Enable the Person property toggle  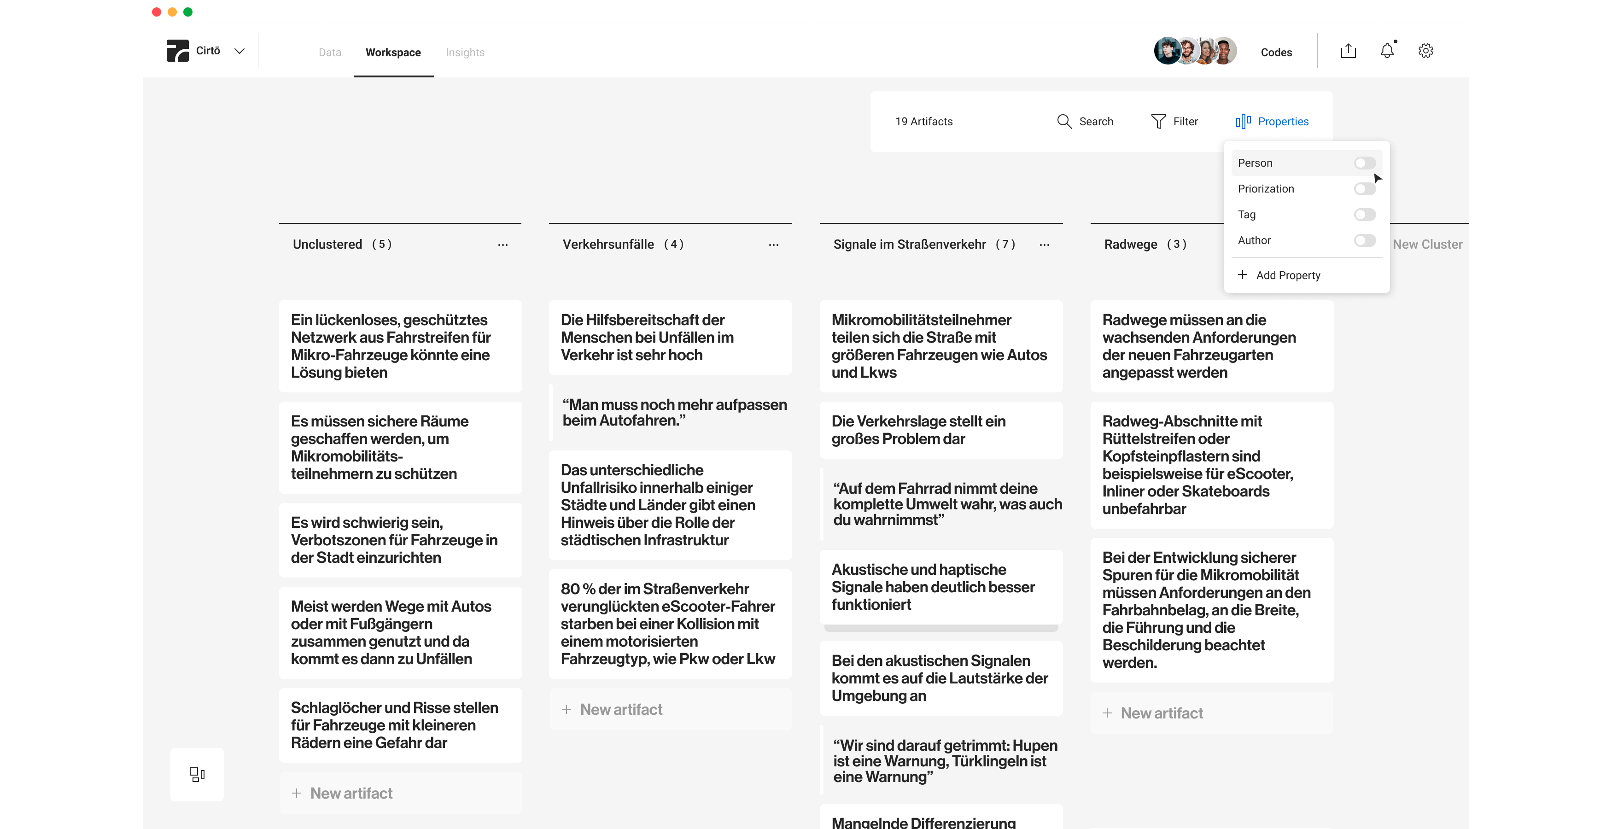(x=1365, y=163)
